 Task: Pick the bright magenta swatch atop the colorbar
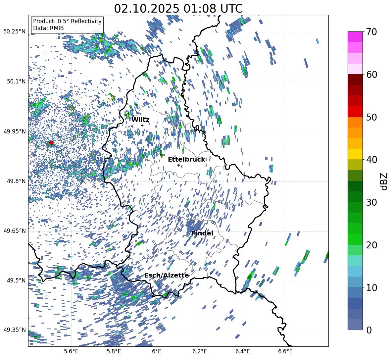pos(355,37)
